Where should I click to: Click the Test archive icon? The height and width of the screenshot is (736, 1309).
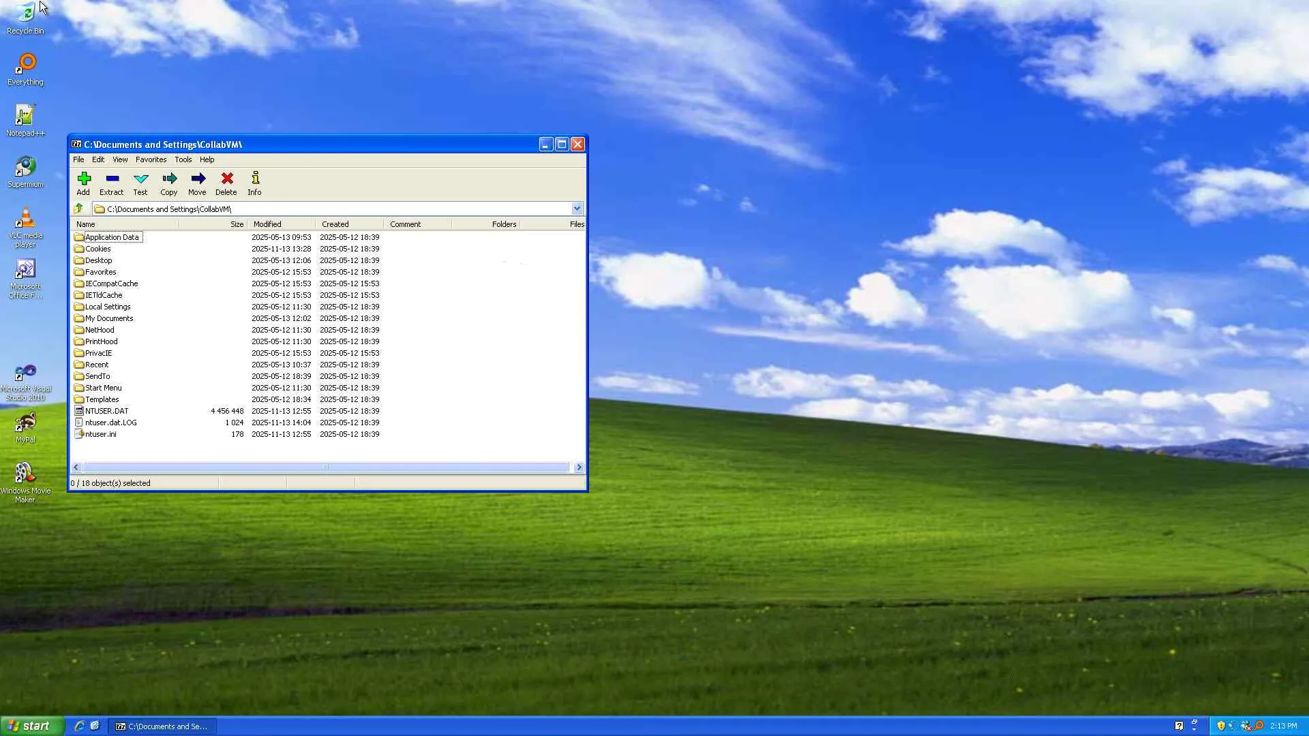(x=140, y=183)
